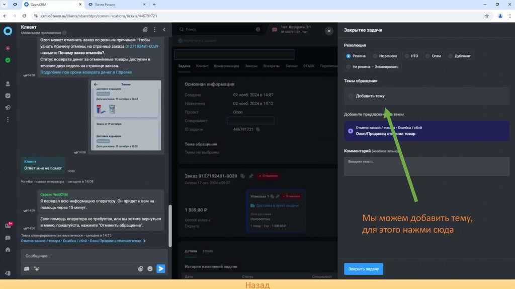Switch to the Возвраты tab
Viewport: 515px width, 289px height.
(271, 66)
